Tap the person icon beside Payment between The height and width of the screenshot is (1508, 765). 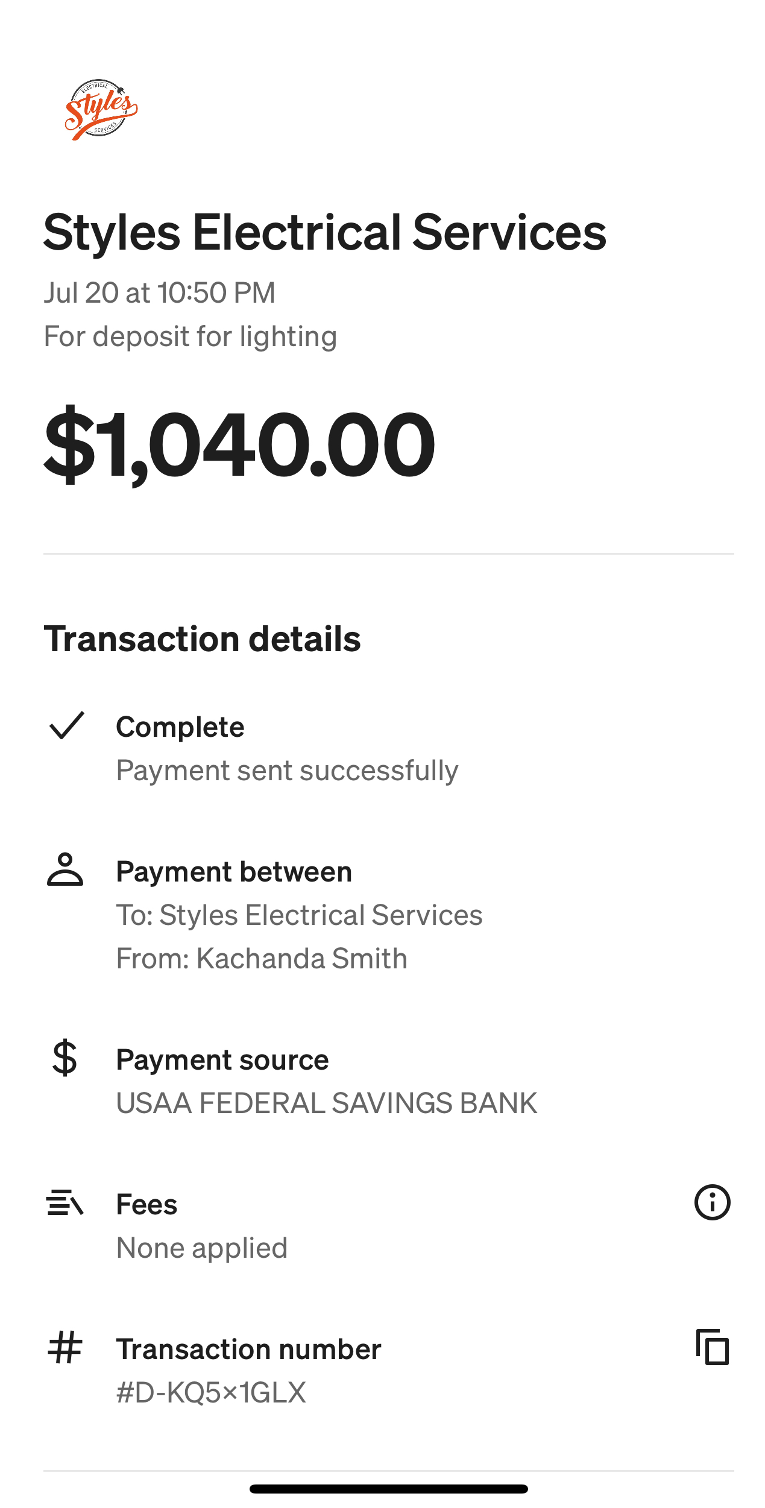tap(65, 869)
